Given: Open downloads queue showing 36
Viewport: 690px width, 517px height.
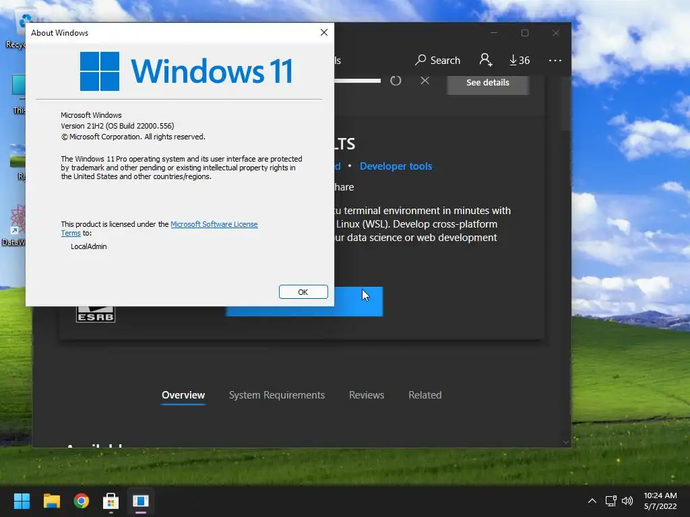Looking at the screenshot, I should click(x=520, y=60).
